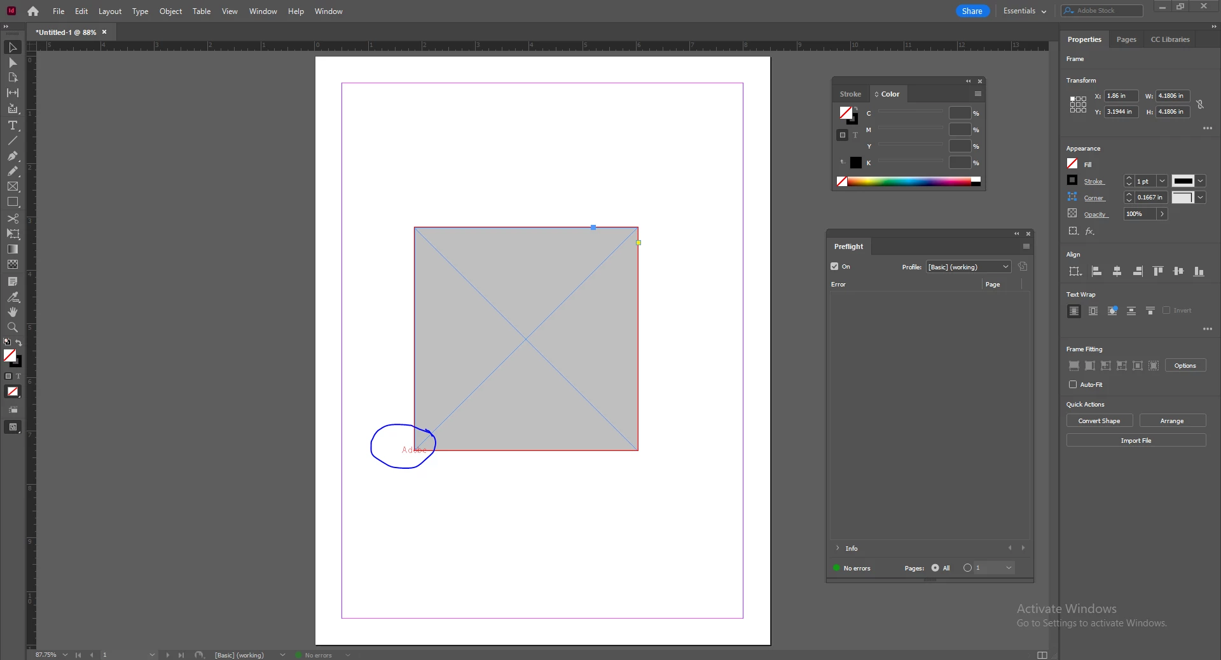Image resolution: width=1221 pixels, height=660 pixels.
Task: Select the Selection tool arrow
Action: click(x=13, y=48)
